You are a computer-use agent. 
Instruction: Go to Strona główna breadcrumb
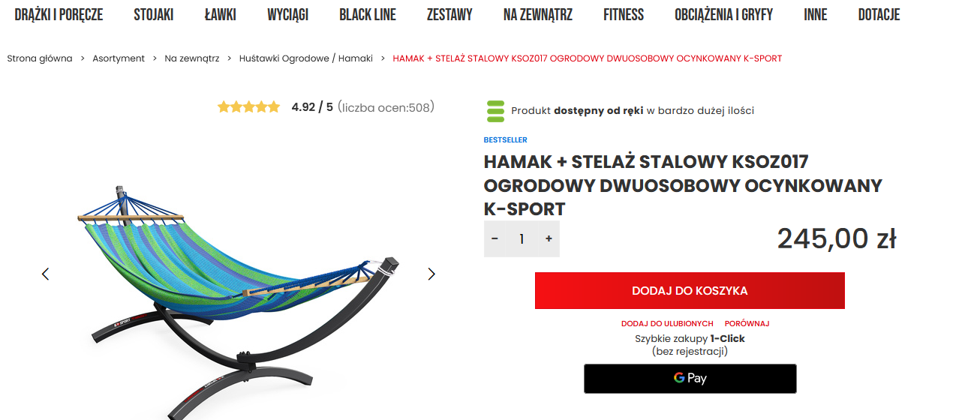pos(40,58)
